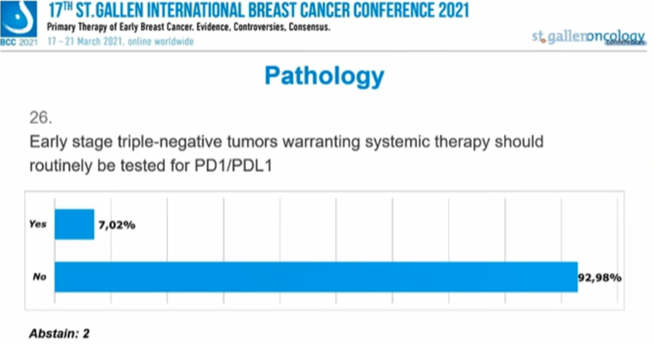Select the No label in chart
The width and height of the screenshot is (654, 344).
[x=39, y=277]
